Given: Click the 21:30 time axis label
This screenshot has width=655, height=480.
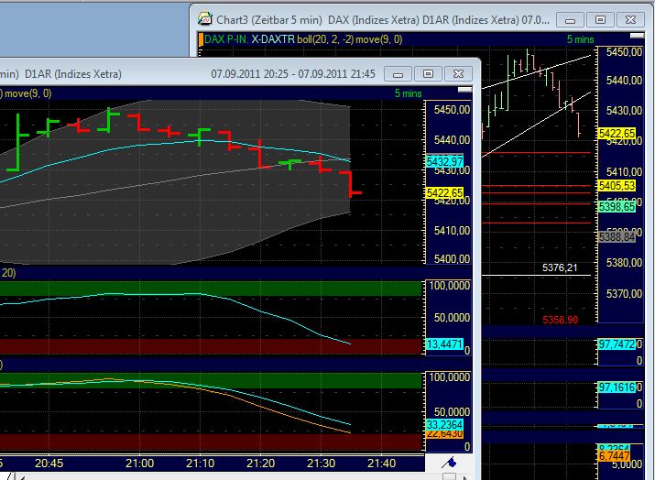Looking at the screenshot, I should click(321, 464).
